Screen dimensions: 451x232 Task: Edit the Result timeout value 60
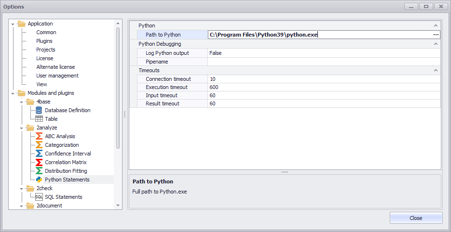tap(324, 103)
